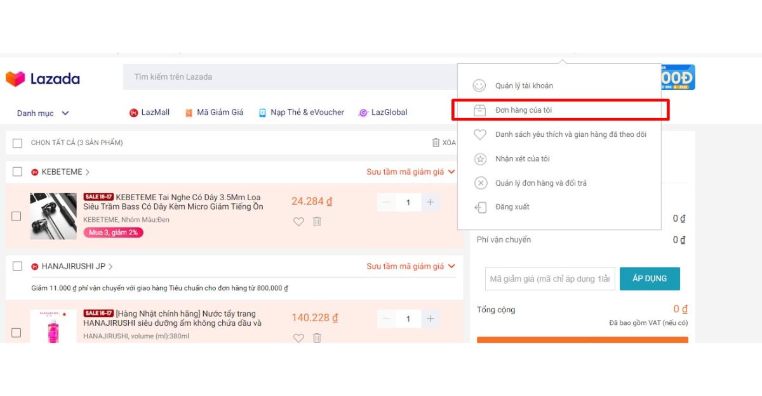Click the LazGlobal planet icon
762x396 pixels.
click(363, 113)
